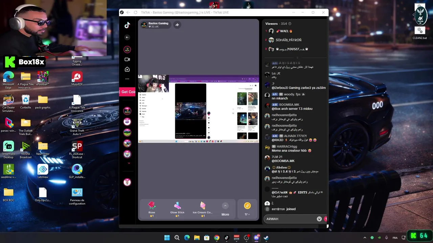Open Streamlabs Desktop shortcut

[x=8, y=150]
